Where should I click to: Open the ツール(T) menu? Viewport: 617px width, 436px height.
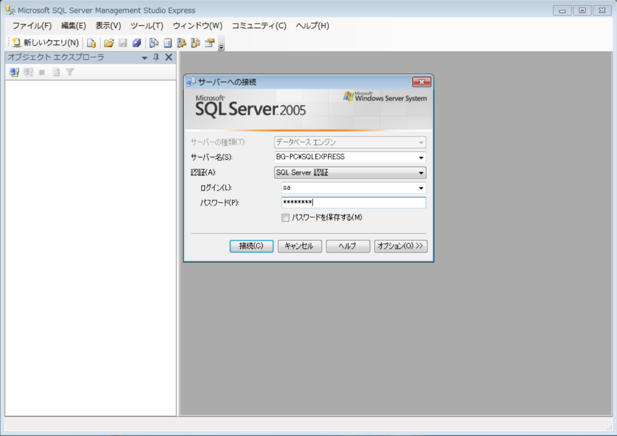click(147, 26)
